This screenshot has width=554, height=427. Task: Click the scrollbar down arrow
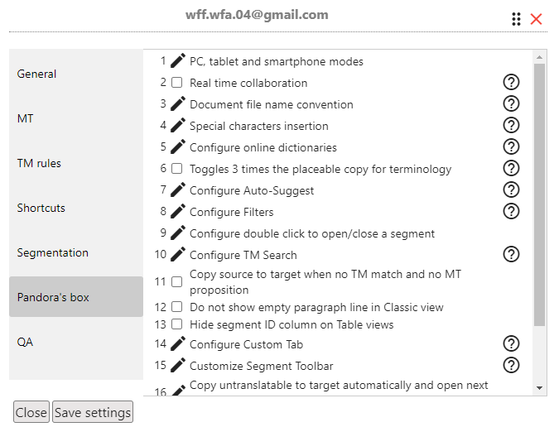coord(539,388)
